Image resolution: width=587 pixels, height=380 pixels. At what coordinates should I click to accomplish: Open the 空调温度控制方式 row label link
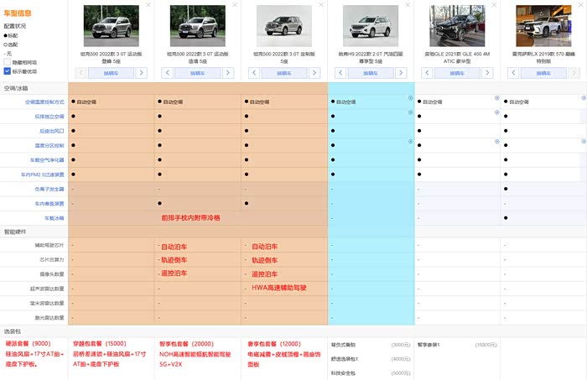(x=44, y=102)
